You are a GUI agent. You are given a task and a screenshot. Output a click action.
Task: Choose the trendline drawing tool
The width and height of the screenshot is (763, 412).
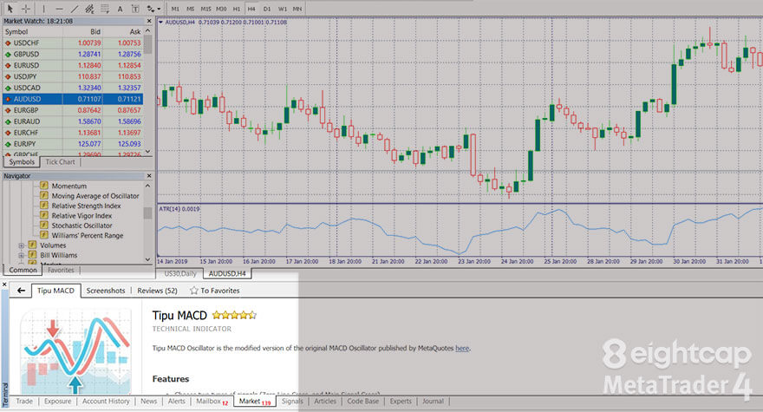pyautogui.click(x=75, y=9)
